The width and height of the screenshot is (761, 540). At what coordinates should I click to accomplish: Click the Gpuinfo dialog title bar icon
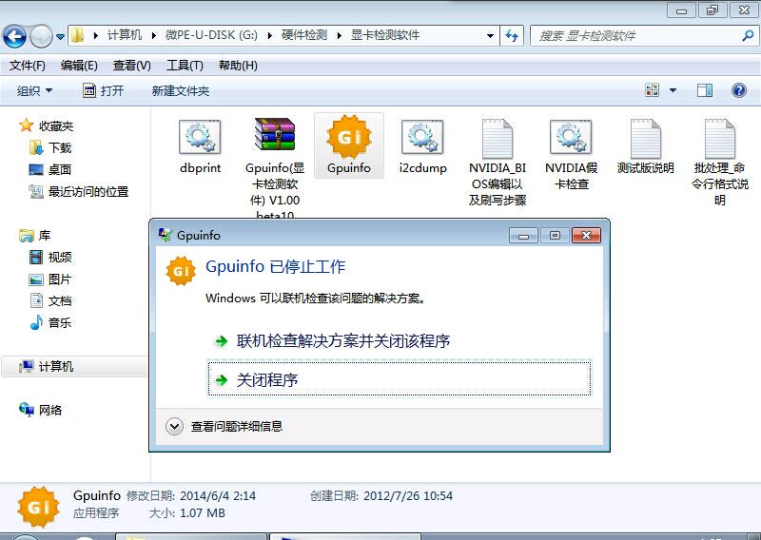165,236
